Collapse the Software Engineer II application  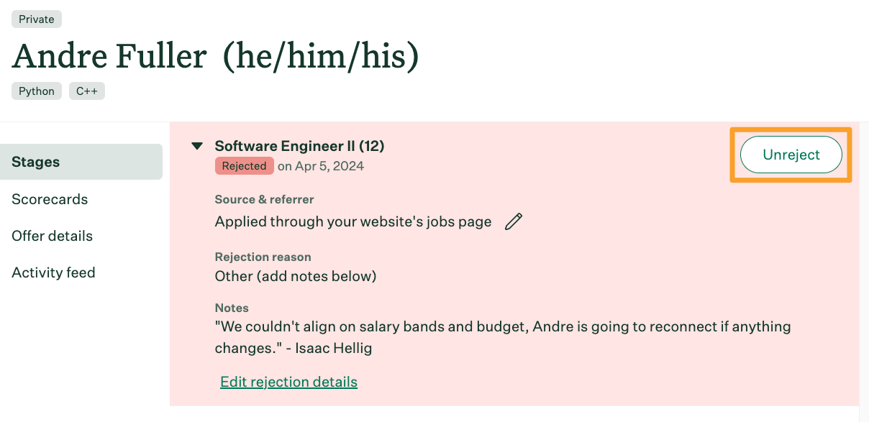click(197, 146)
